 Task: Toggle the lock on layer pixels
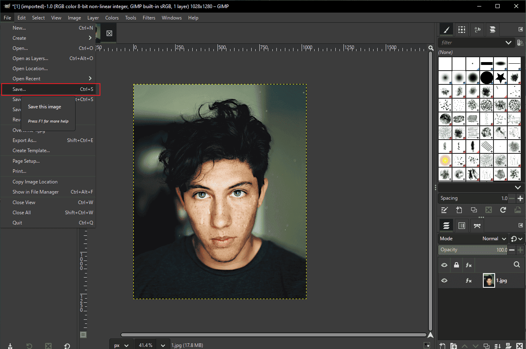coord(456,265)
